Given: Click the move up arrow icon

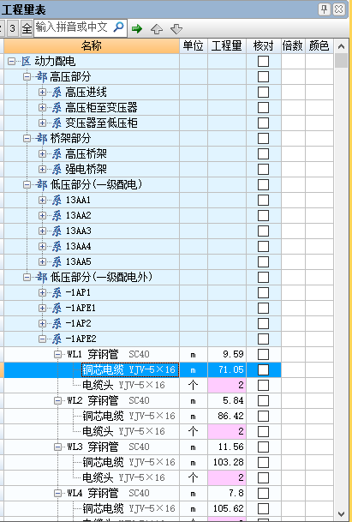Looking at the screenshot, I should pyautogui.click(x=157, y=29).
